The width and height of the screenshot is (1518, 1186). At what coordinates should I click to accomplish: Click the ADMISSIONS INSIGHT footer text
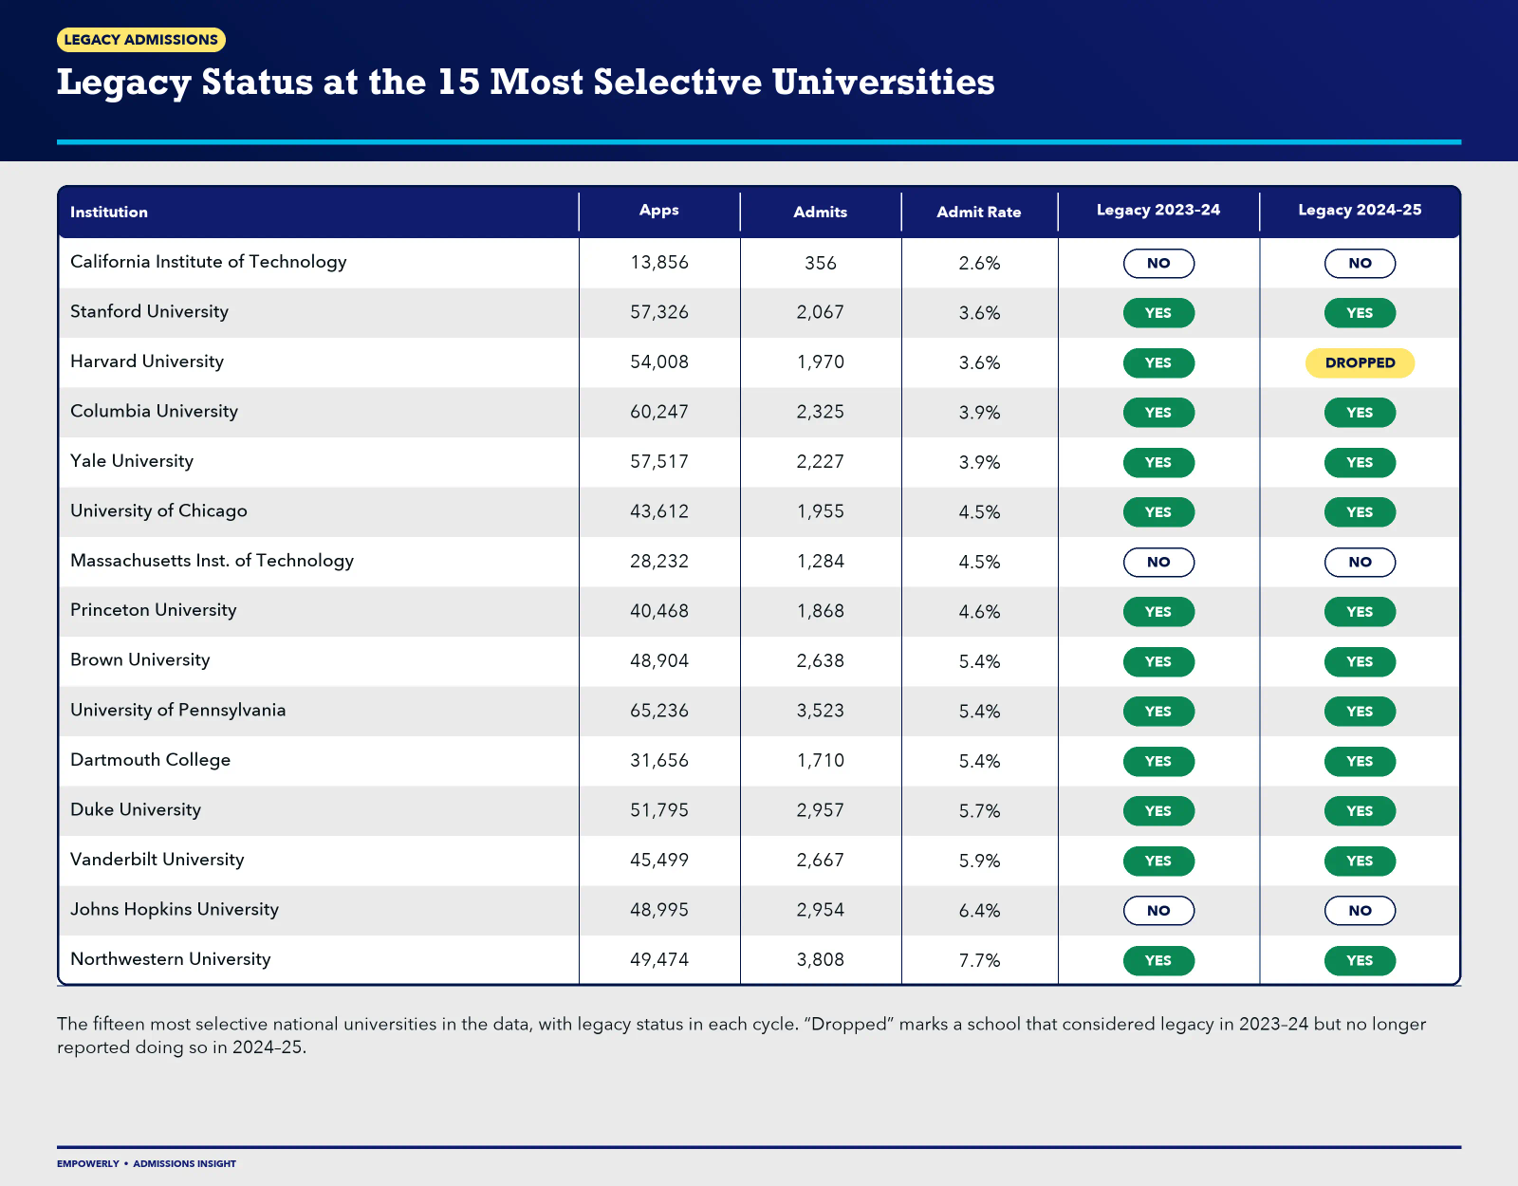pos(185,1164)
